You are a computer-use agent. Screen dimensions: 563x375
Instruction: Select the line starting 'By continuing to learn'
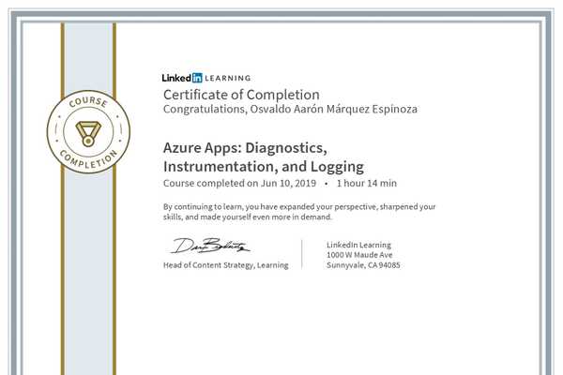click(299, 206)
